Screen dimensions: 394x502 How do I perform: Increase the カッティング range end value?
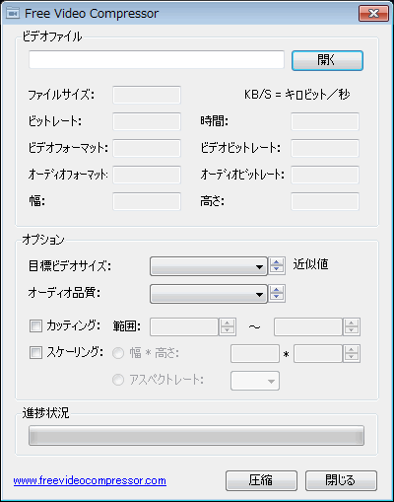click(352, 323)
